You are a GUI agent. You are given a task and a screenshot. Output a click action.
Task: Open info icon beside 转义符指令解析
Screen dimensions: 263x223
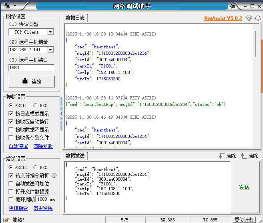[x=54, y=175]
